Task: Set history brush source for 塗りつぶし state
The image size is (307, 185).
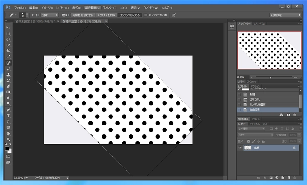Action: click(239, 99)
